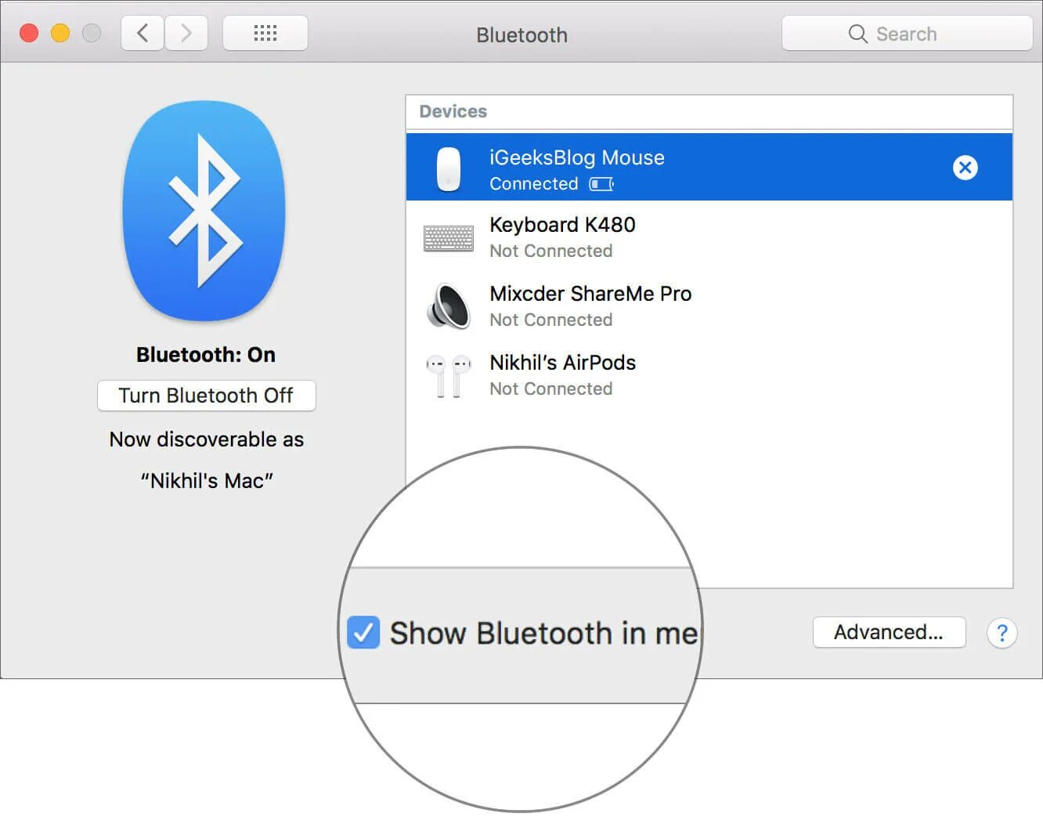Select the Mixcder ShareMe Pro device
1043x817 pixels.
pos(709,306)
